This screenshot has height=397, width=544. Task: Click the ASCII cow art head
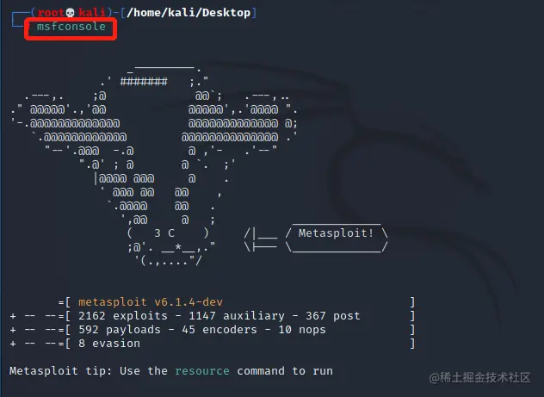tap(154, 164)
